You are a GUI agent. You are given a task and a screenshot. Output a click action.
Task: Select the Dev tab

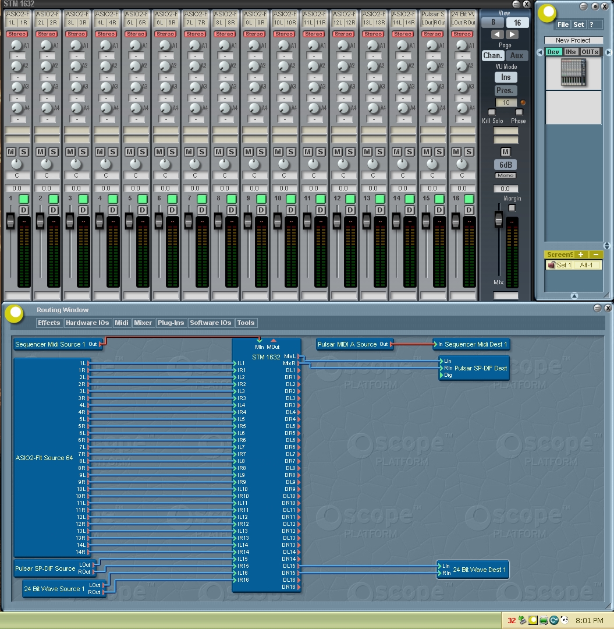[553, 52]
